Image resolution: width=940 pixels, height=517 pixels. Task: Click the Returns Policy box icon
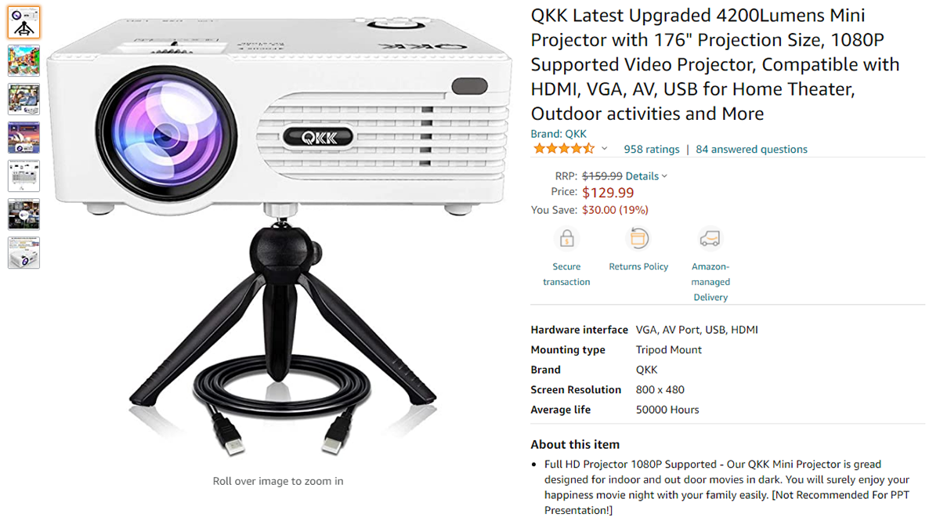click(x=639, y=238)
